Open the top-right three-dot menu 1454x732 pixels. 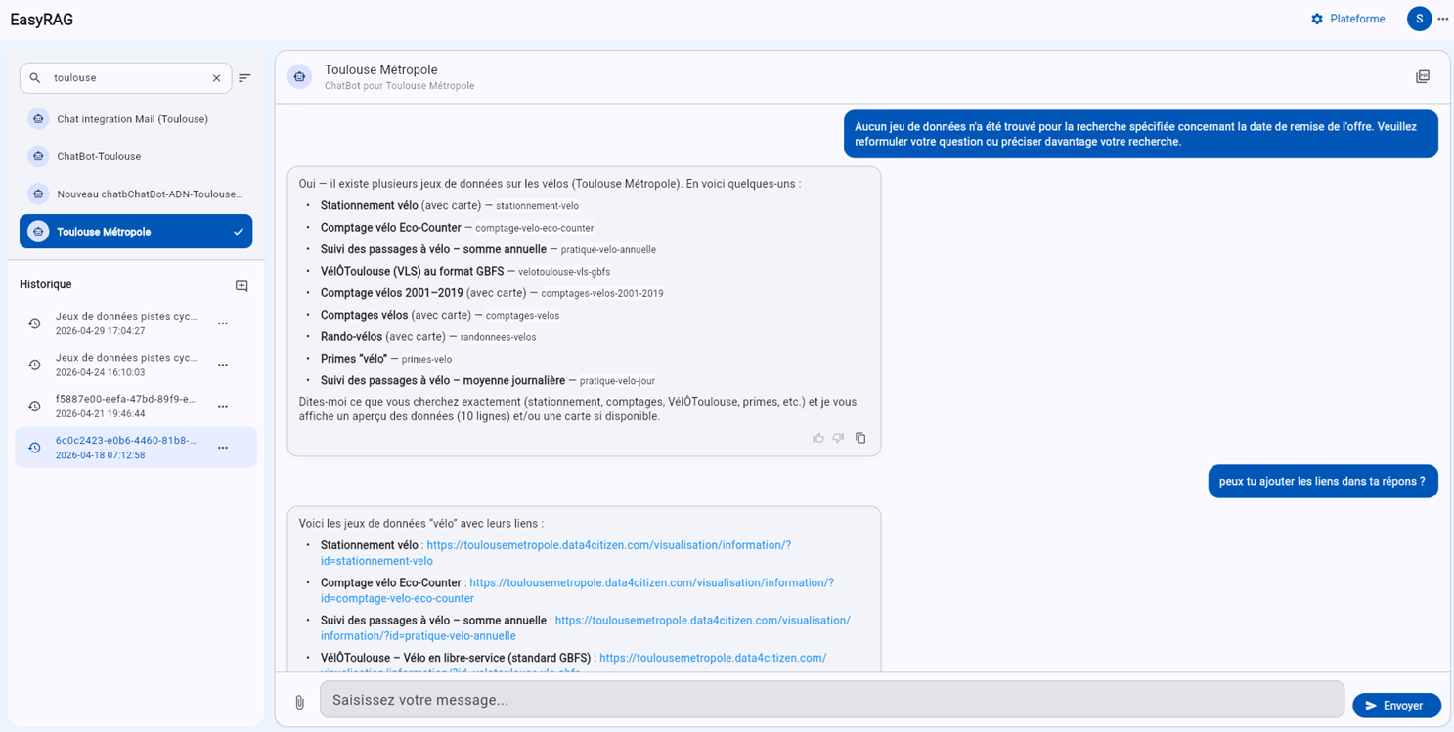click(x=1443, y=19)
